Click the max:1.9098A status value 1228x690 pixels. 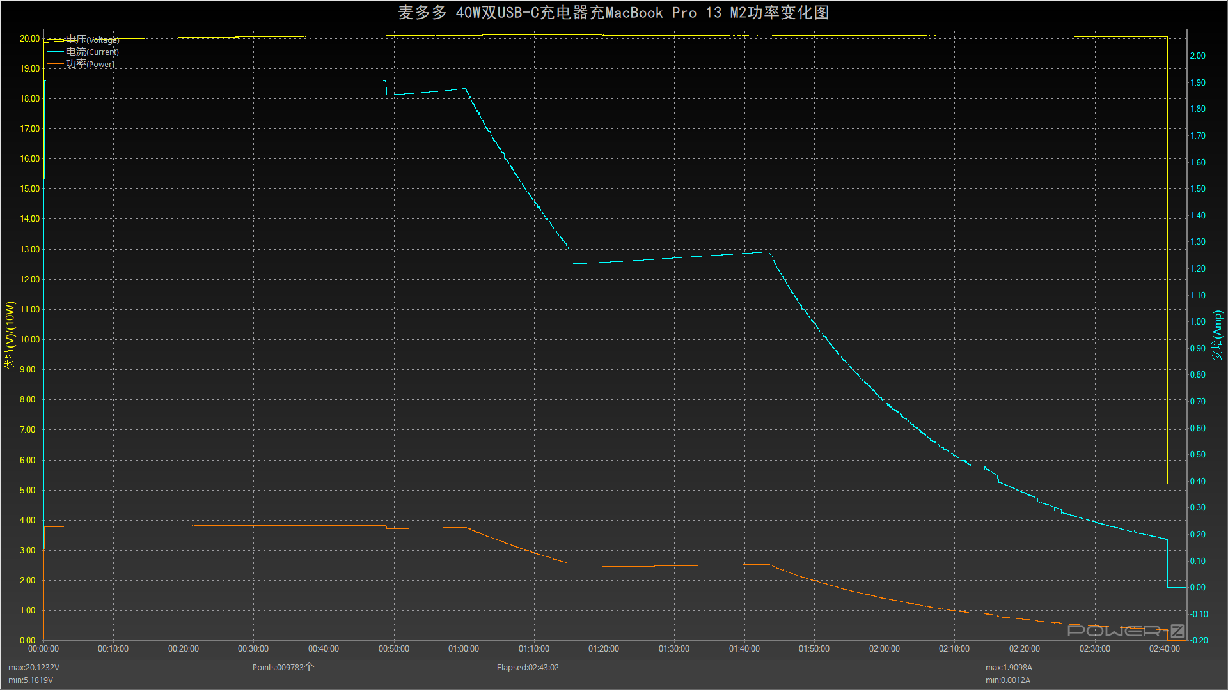(x=1009, y=667)
